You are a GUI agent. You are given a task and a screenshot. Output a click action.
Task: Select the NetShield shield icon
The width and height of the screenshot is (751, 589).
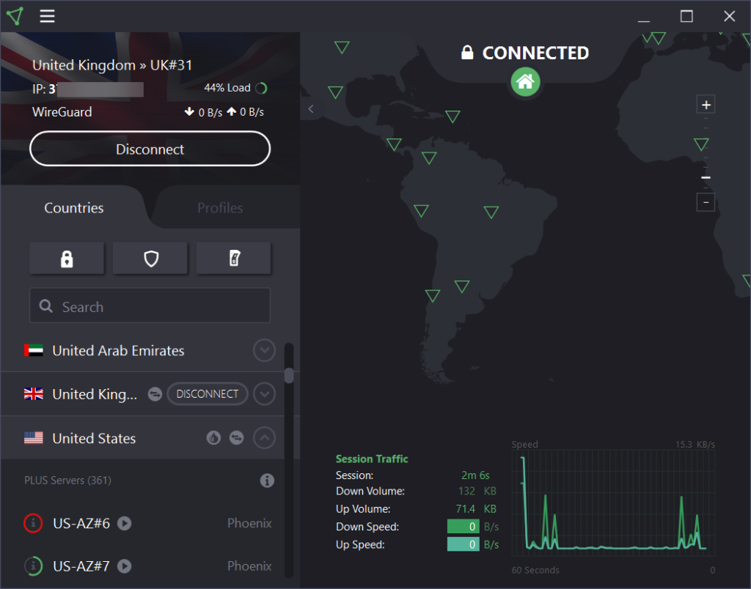pyautogui.click(x=150, y=258)
